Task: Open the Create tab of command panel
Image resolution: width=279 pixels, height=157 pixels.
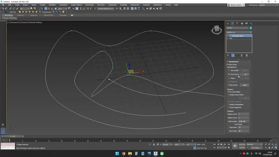Action: point(228,23)
